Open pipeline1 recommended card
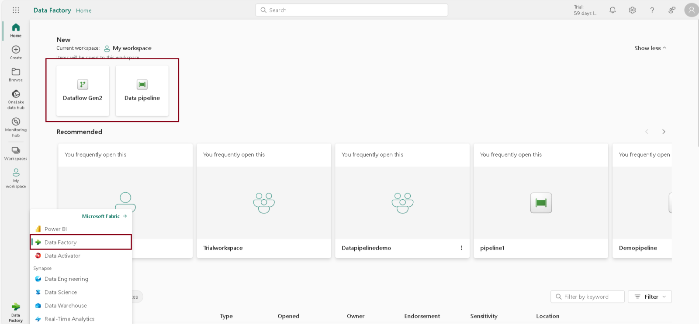 click(541, 201)
